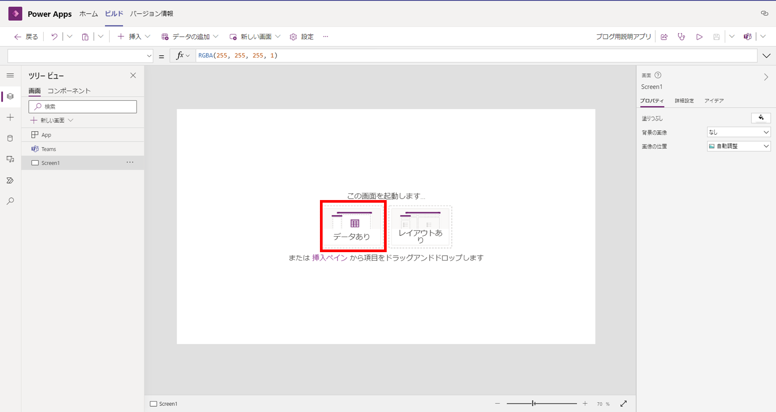The image size is (776, 412).
Task: Click the Undo icon in toolbar
Action: pyautogui.click(x=54, y=37)
